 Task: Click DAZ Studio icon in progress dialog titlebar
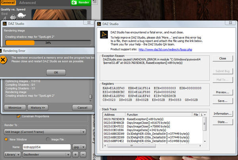(5, 24)
